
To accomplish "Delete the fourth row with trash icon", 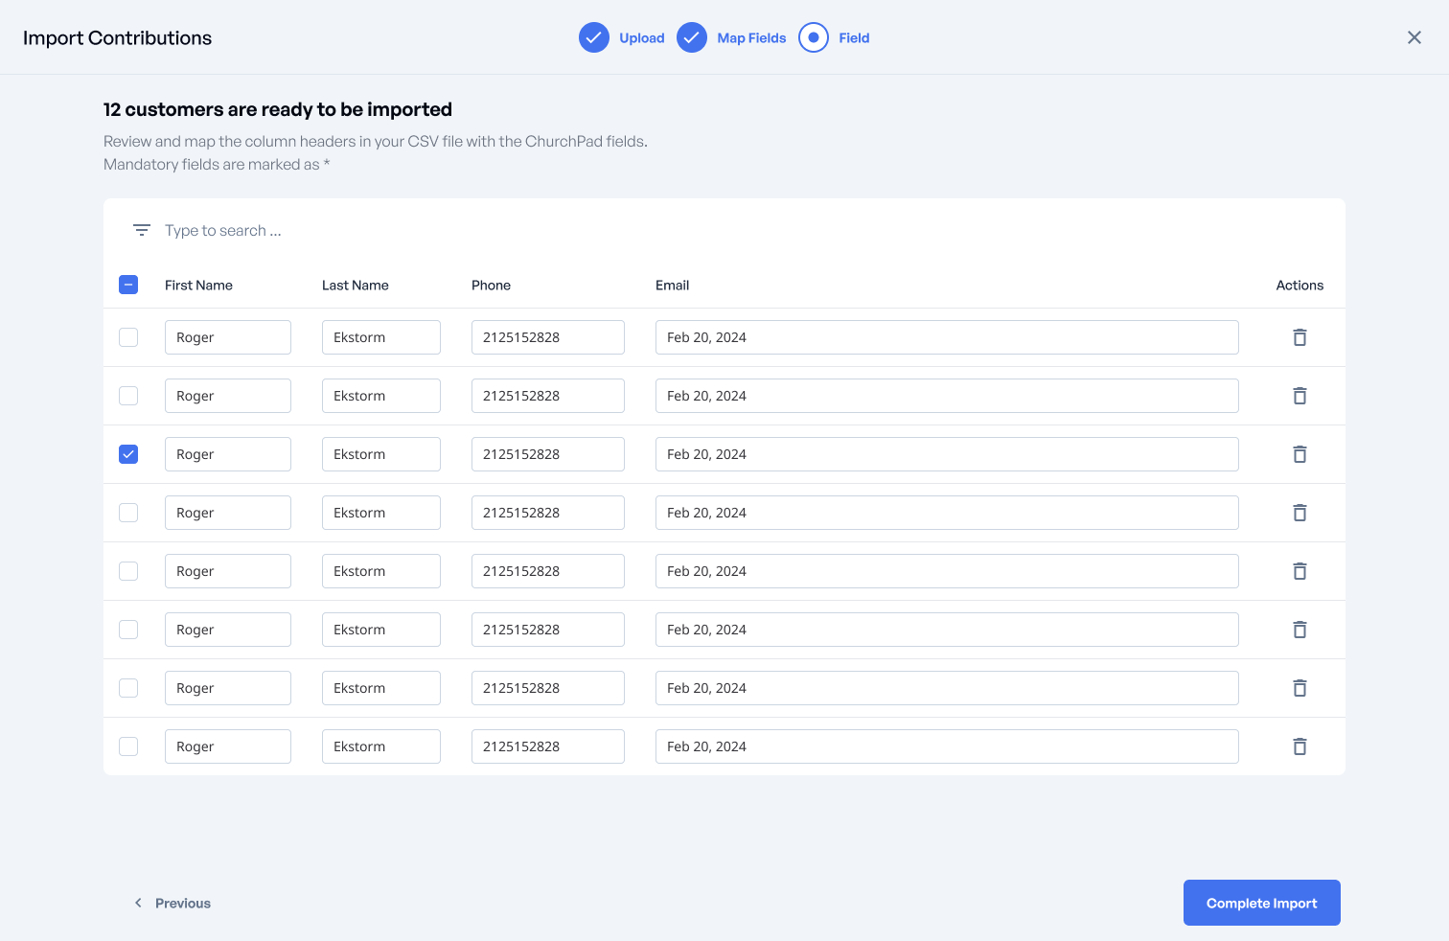I will tap(1299, 513).
